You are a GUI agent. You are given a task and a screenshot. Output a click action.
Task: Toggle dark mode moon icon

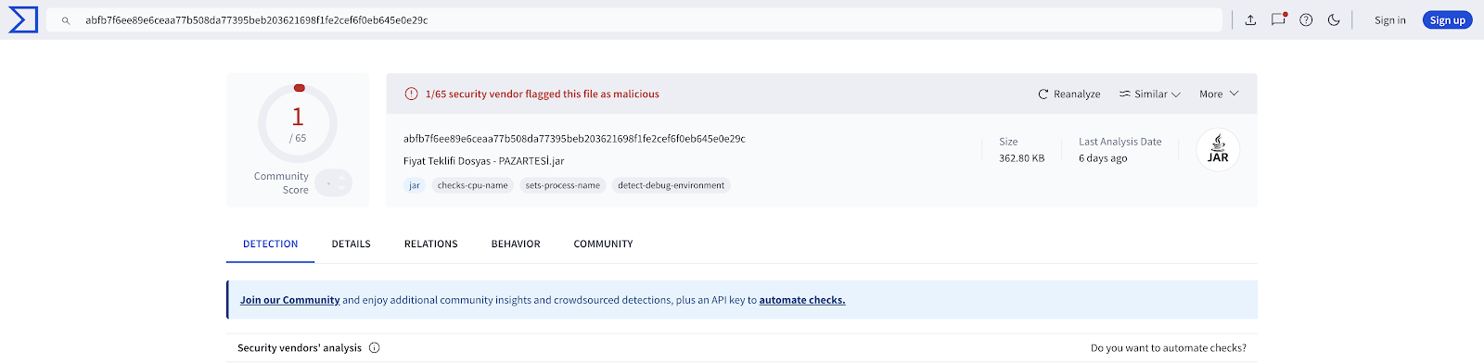pos(1334,20)
